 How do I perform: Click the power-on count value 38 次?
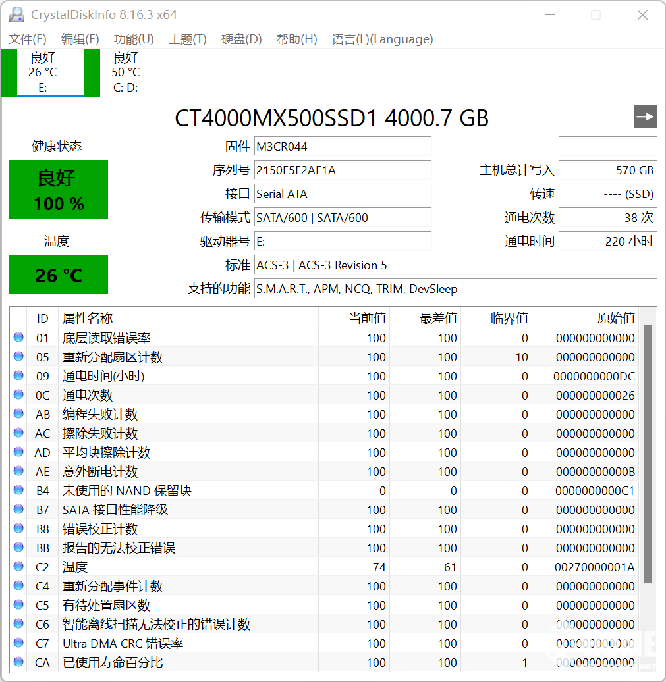click(607, 217)
